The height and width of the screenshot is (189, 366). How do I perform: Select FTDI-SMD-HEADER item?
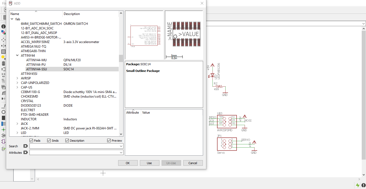35,114
